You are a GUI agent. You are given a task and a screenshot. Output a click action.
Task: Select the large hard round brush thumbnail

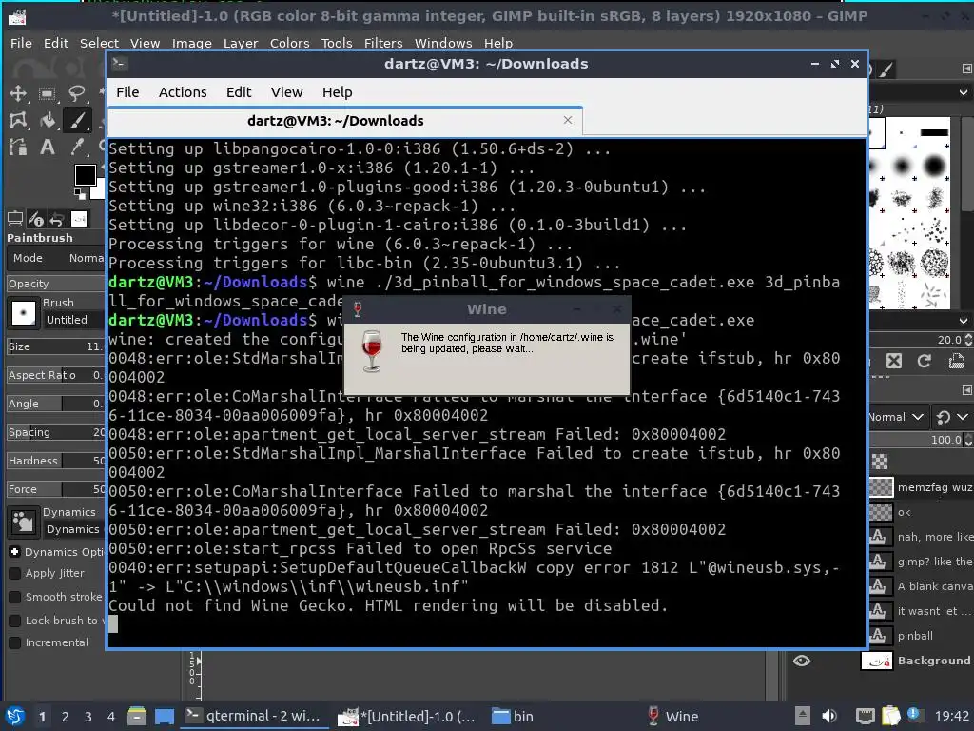tap(934, 166)
